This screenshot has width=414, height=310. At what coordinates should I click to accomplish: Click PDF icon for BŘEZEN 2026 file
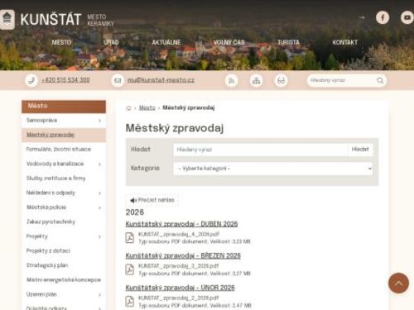[130, 269]
